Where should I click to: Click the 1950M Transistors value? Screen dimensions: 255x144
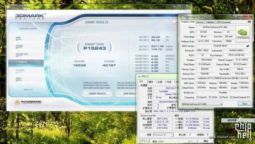[228, 41]
